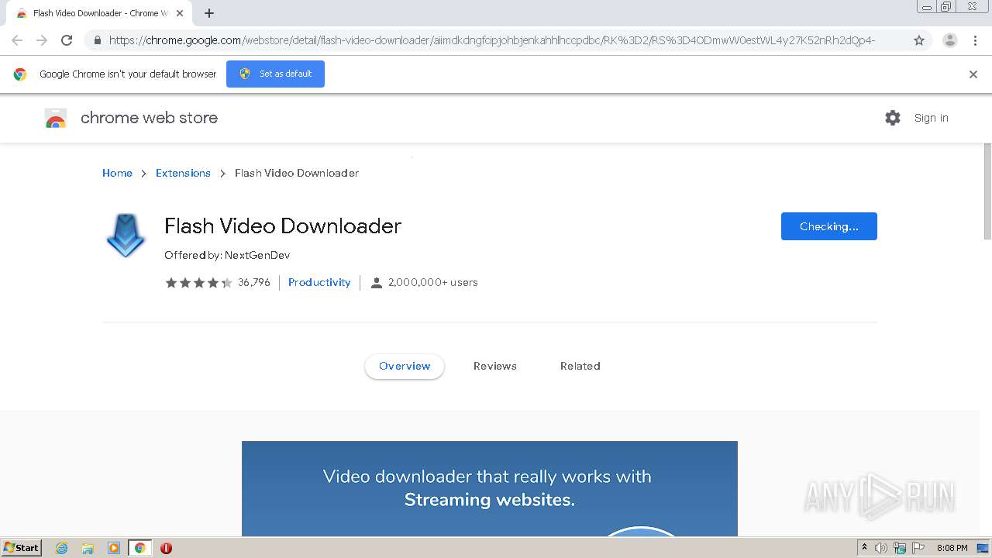Image resolution: width=992 pixels, height=558 pixels.
Task: Open media player taskbar icon
Action: tap(113, 548)
